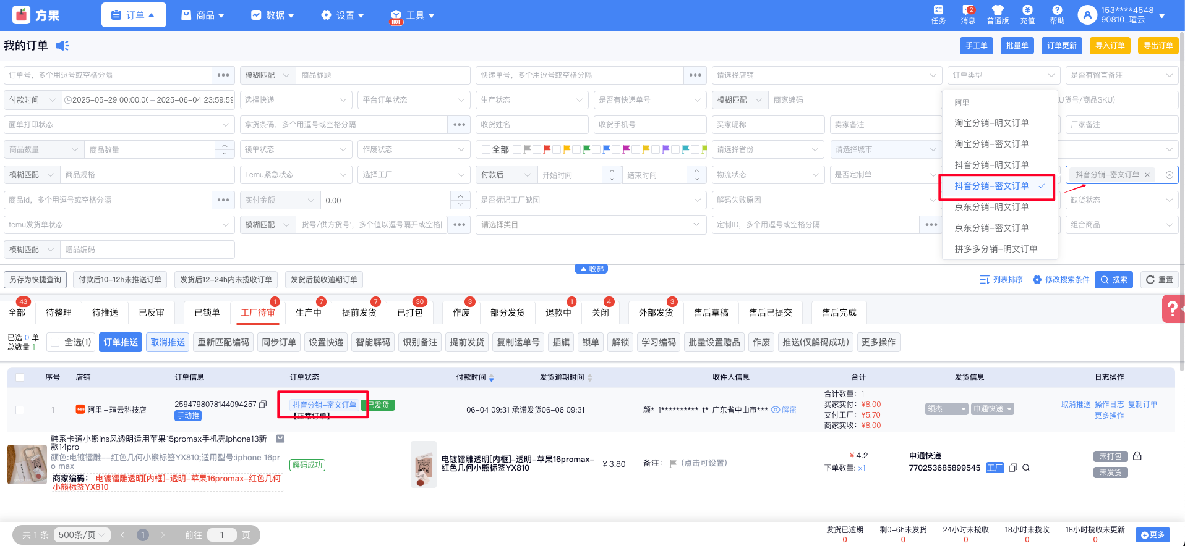Open the ellipsis next to the 订单号 field
Image resolution: width=1185 pixels, height=546 pixels.
coord(223,75)
